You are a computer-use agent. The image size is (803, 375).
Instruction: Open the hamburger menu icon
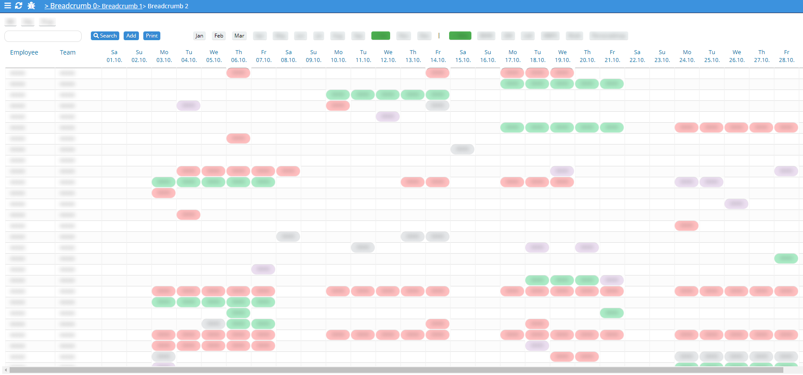7,6
